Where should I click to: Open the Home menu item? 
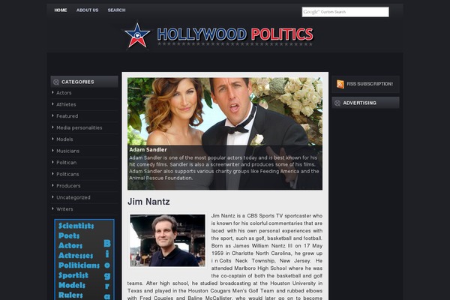61,10
